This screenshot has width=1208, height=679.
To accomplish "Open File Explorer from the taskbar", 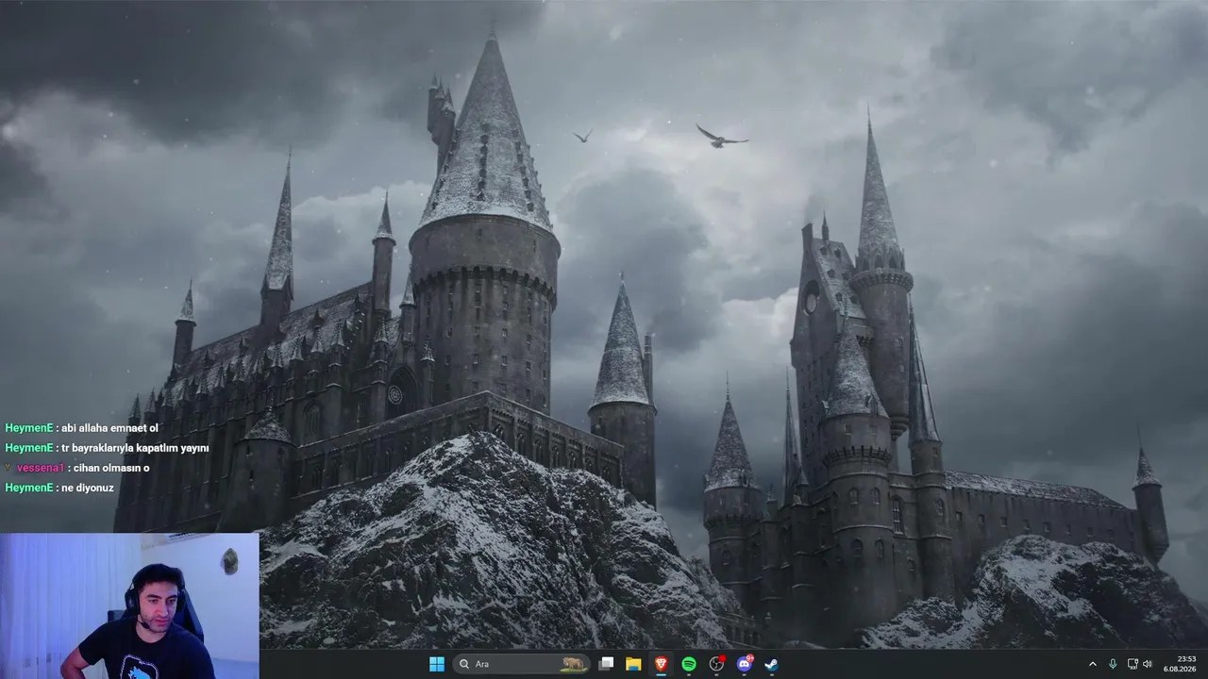I will [x=634, y=664].
